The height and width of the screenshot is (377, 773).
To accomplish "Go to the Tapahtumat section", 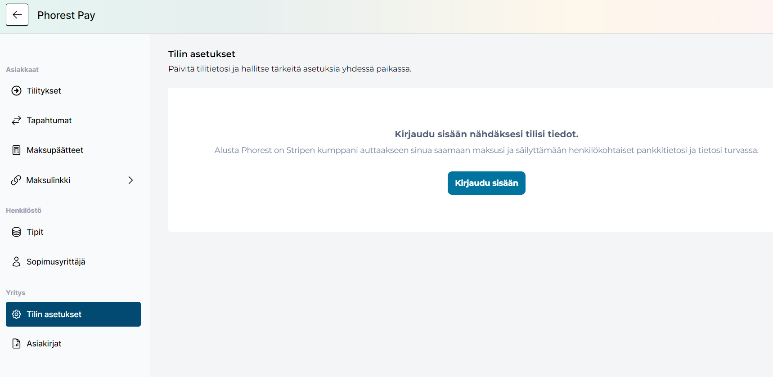I will pos(73,121).
